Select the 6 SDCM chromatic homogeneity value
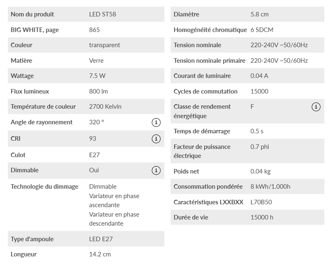Screen dimensions: 328x265 pos(262,30)
